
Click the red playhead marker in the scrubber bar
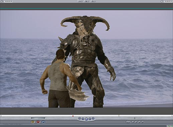tap(73, 116)
